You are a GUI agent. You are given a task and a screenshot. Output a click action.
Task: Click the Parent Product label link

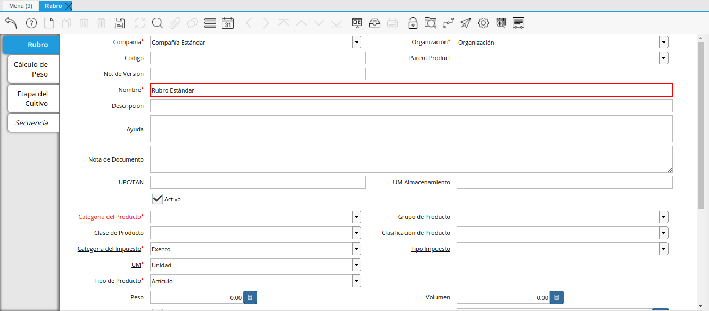click(430, 58)
